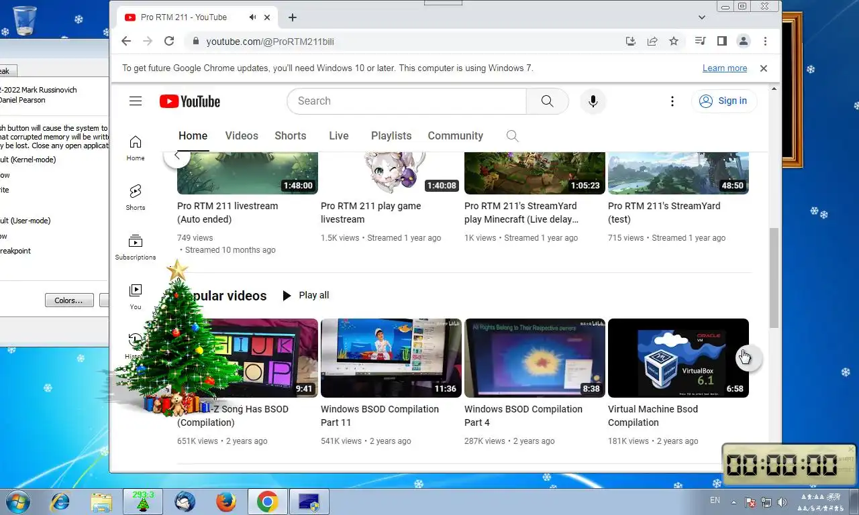Go forward with Chrome's forward arrow
The width and height of the screenshot is (859, 515).
[148, 41]
